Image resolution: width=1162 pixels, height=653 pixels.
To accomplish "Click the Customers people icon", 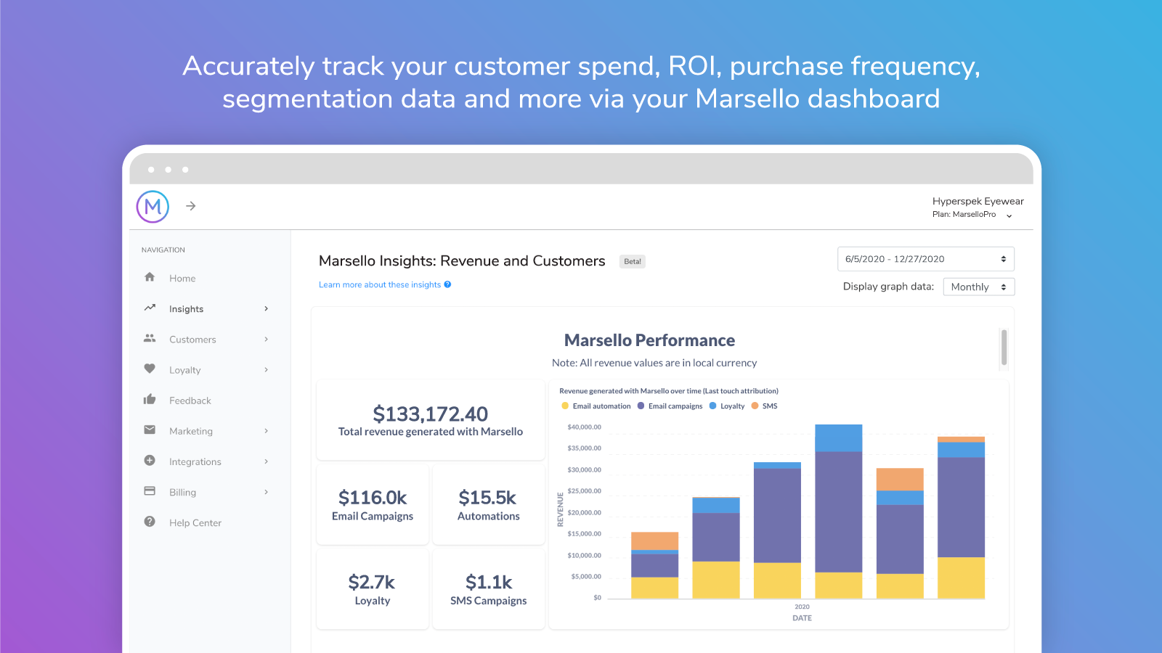I will coord(150,338).
